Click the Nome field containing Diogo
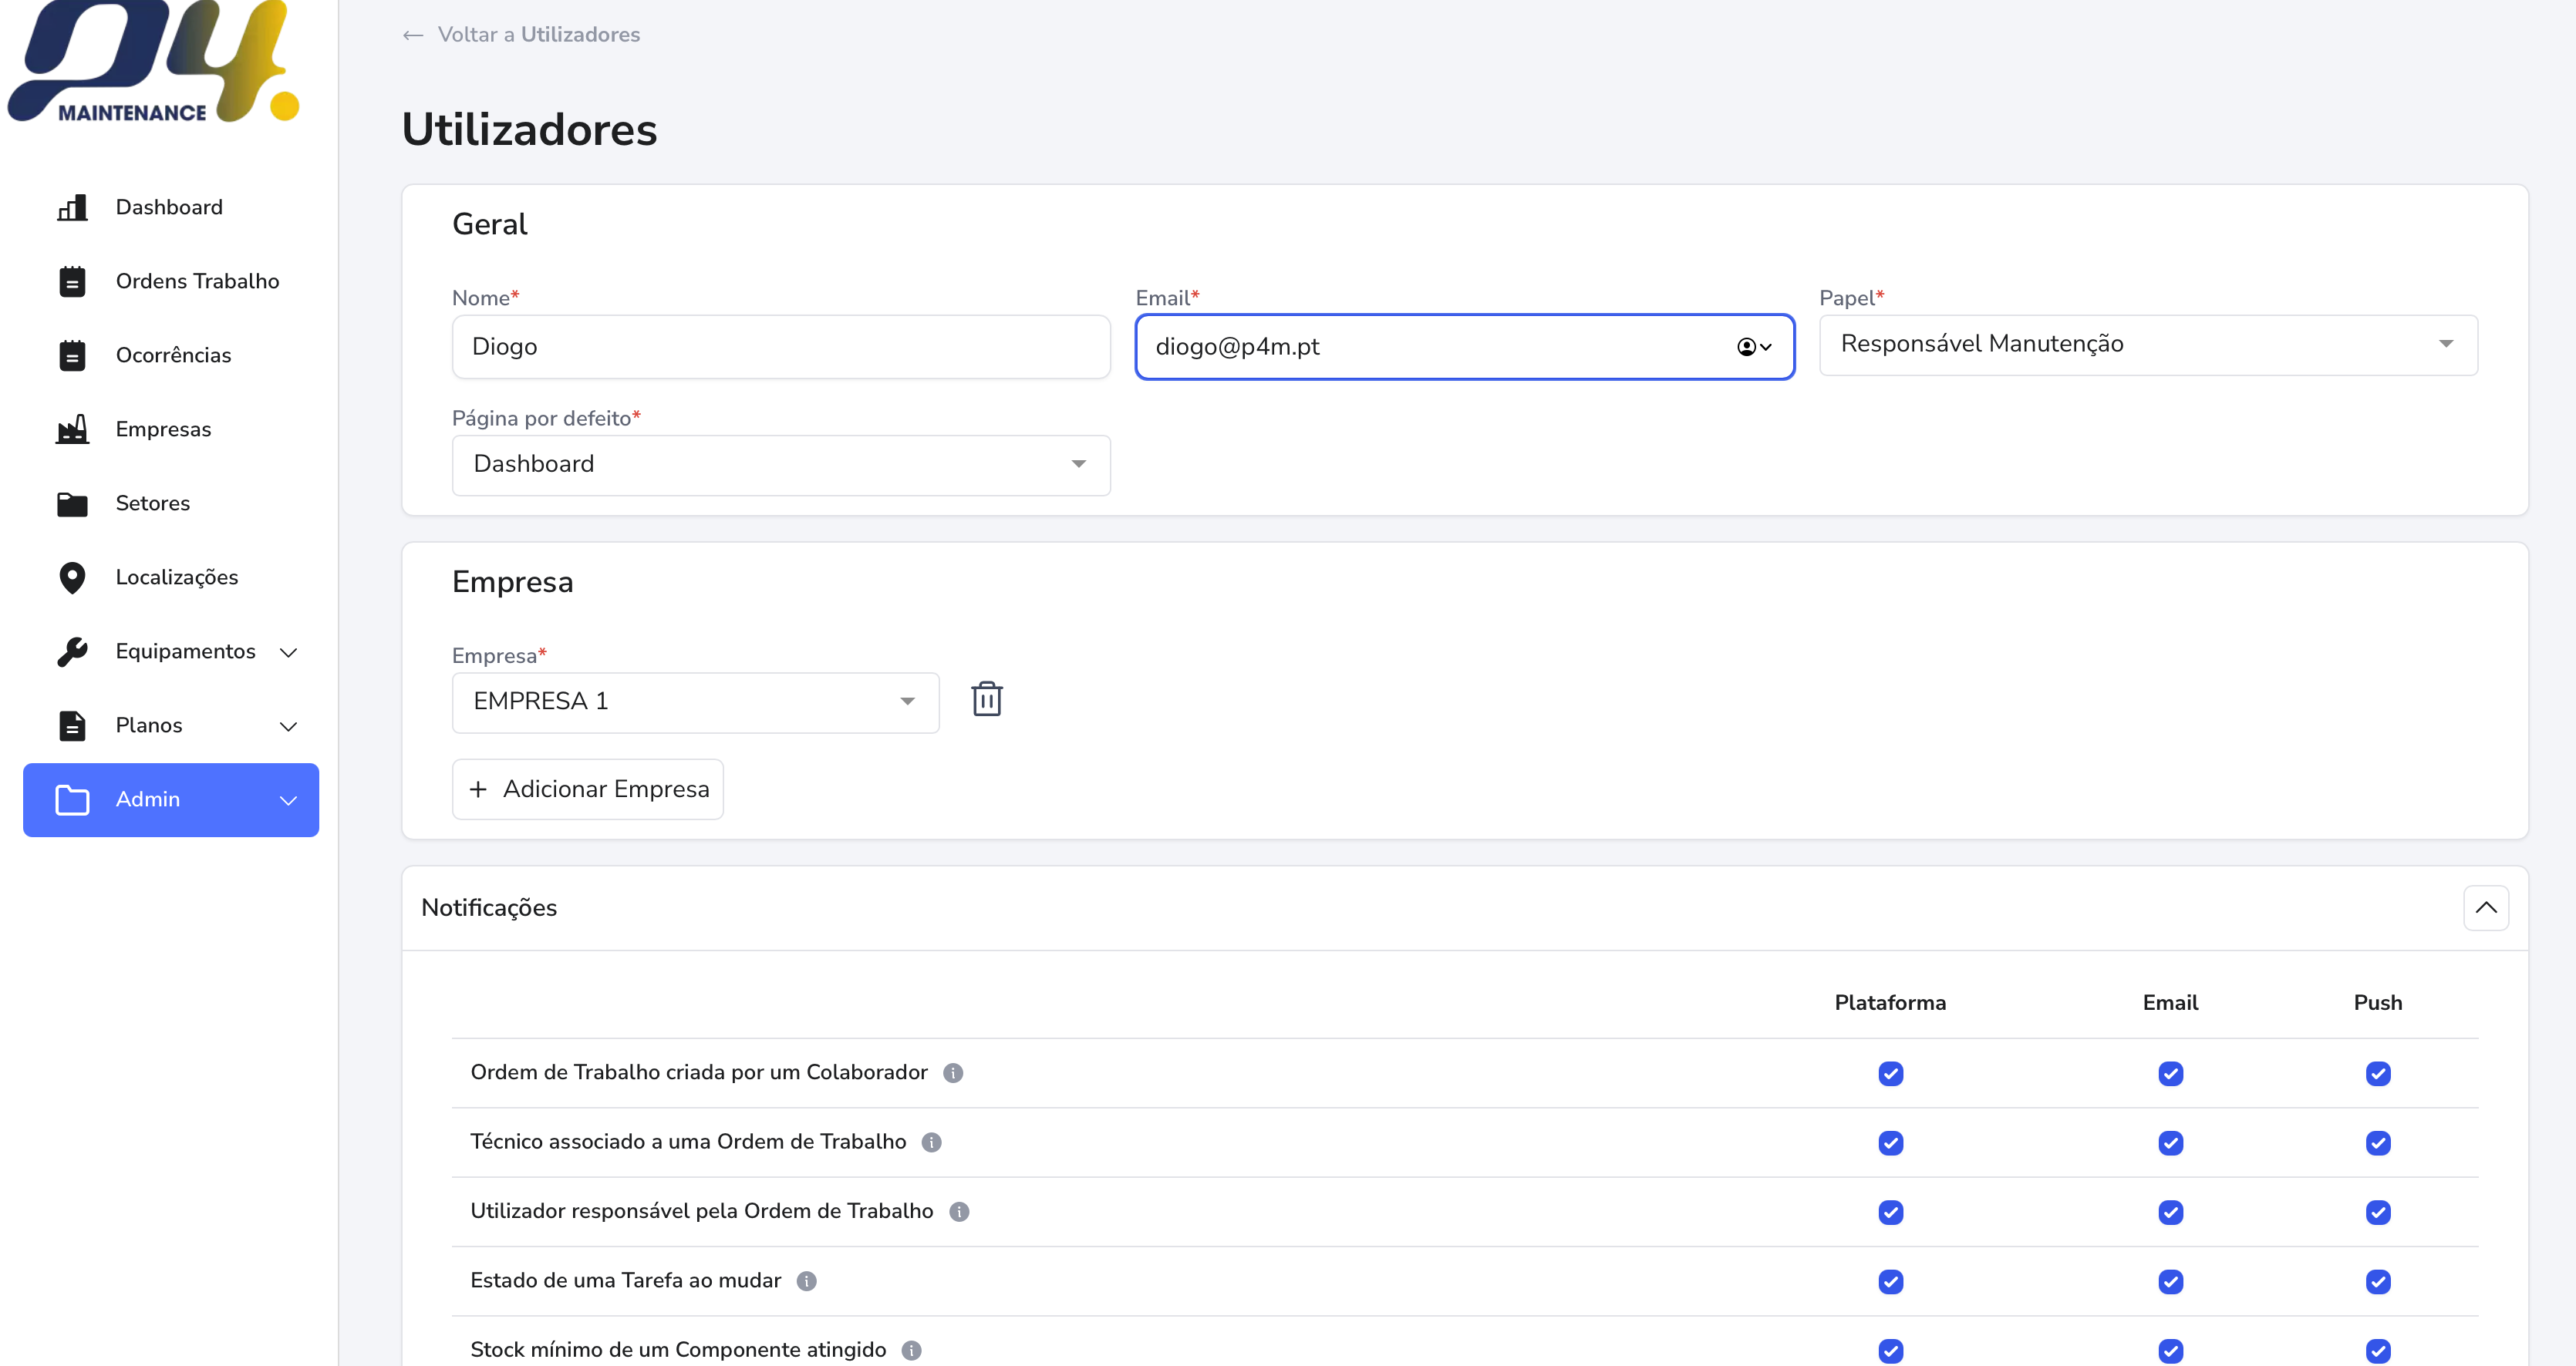Viewport: 2576px width, 1366px height. (x=780, y=347)
